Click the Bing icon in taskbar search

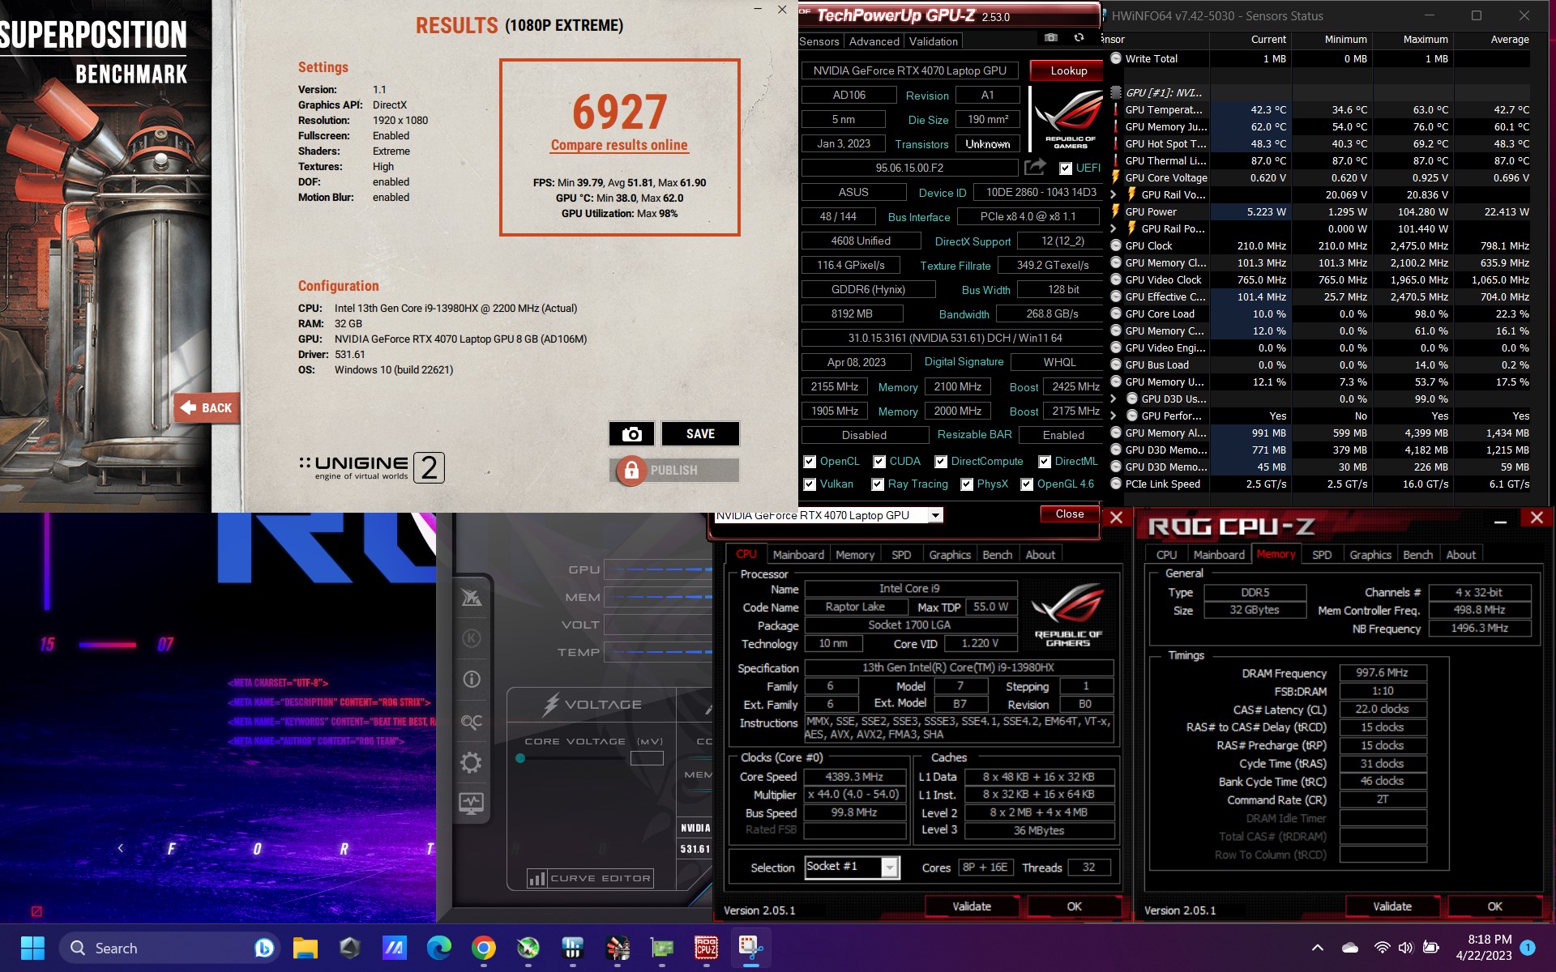pyautogui.click(x=263, y=948)
